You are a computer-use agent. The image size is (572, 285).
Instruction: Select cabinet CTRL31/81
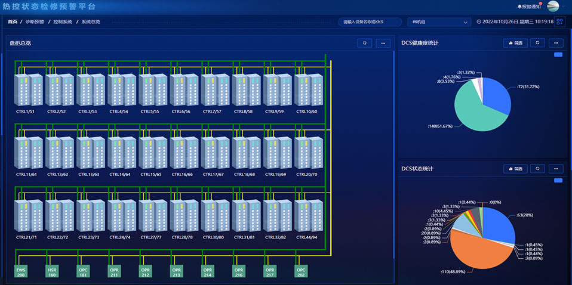pos(246,216)
